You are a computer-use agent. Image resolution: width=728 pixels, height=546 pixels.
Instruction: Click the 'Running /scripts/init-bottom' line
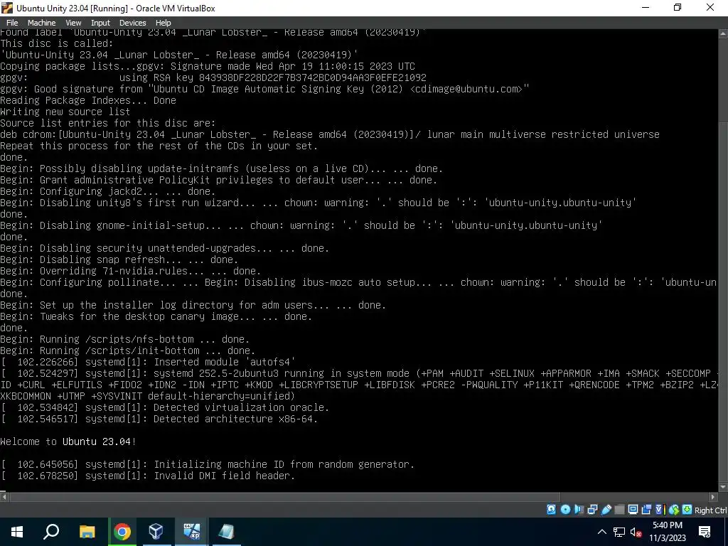(x=128, y=350)
